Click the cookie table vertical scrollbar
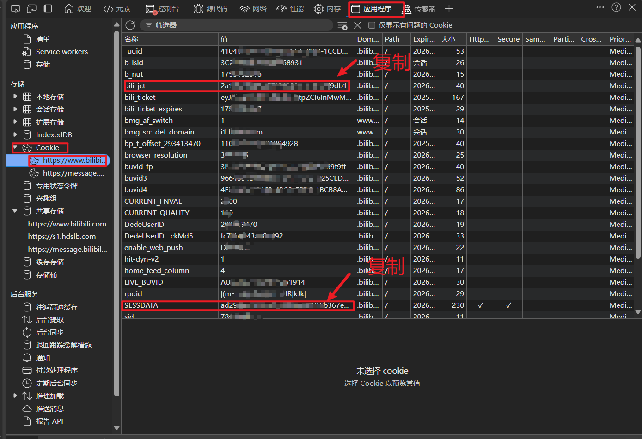 638,152
